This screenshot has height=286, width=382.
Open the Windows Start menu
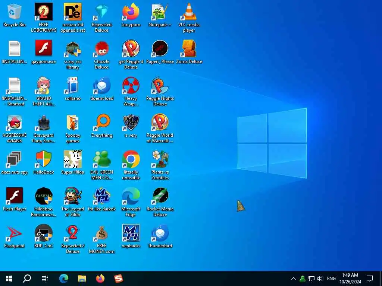(9, 279)
